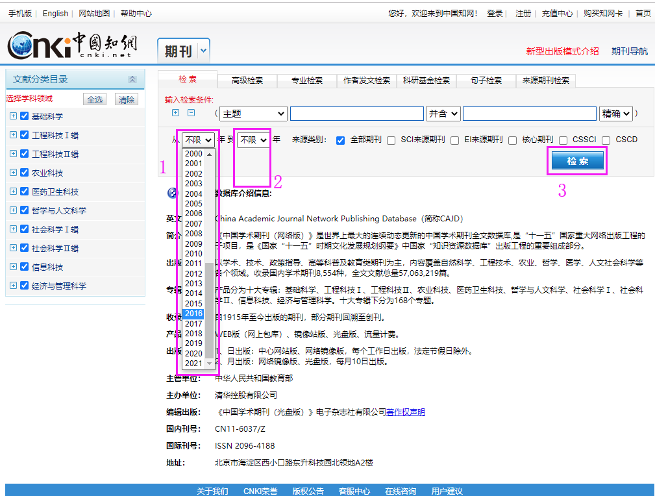Click the CNKI logo
Viewport: 655px width, 496px height.
pyautogui.click(x=72, y=45)
